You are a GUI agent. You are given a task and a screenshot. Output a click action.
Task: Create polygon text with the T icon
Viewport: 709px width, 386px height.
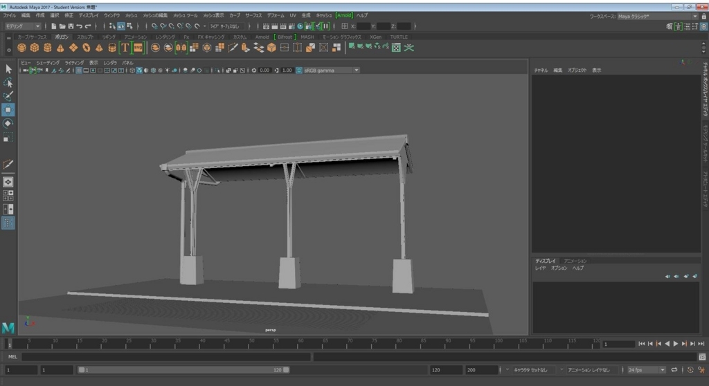pos(125,48)
